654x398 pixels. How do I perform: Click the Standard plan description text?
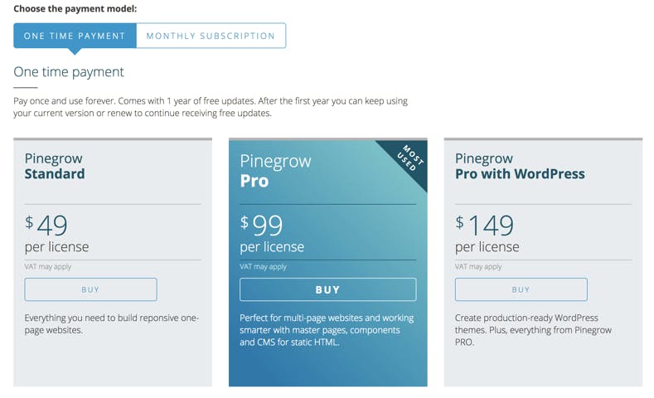point(111,323)
